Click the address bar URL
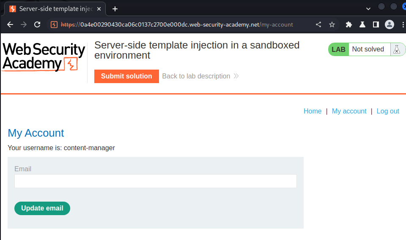This screenshot has width=406, height=240. click(x=177, y=24)
